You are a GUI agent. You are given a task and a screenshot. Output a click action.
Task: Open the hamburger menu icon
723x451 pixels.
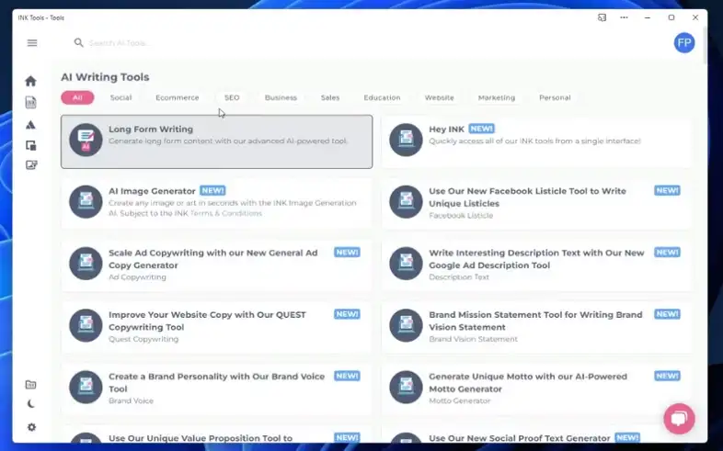coord(32,43)
